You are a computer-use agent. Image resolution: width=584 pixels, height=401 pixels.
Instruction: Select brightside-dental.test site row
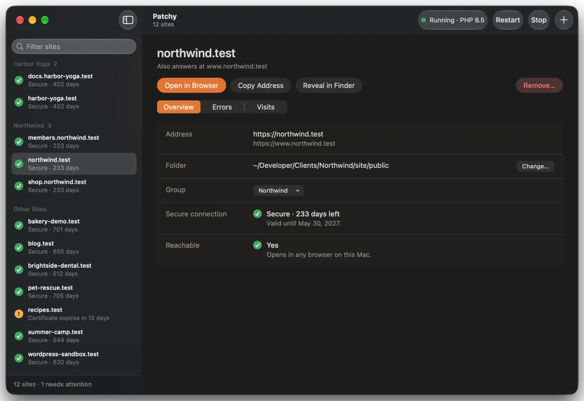pyautogui.click(x=74, y=270)
